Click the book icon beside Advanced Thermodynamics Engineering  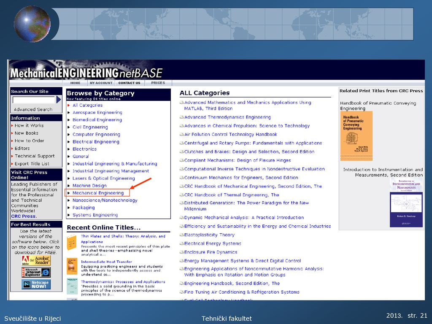coord(181,117)
